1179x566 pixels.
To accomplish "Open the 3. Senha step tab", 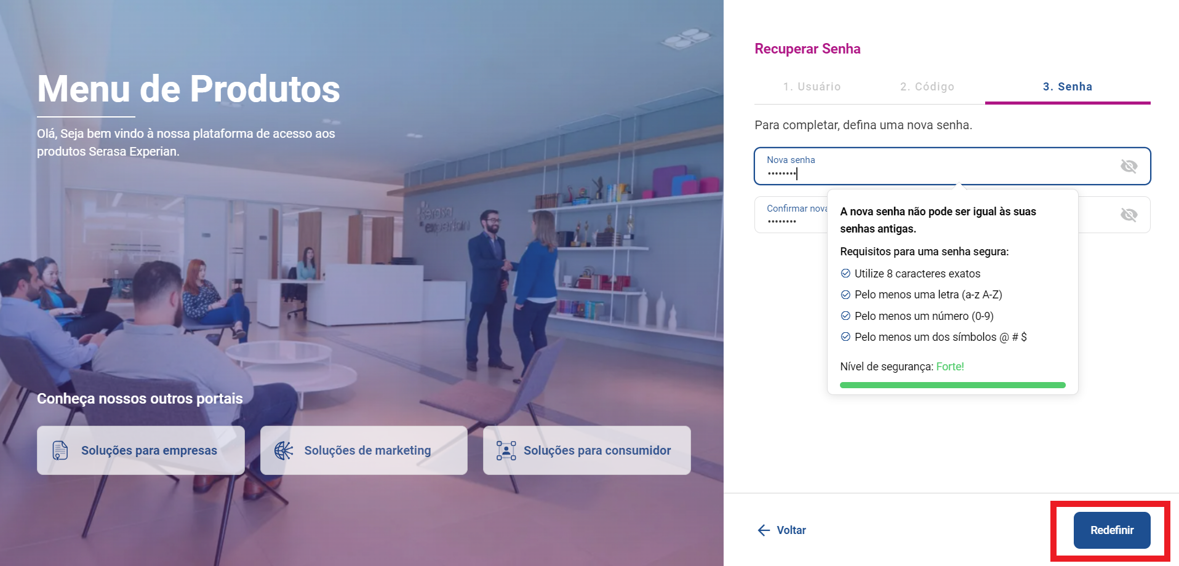I will [x=1068, y=87].
